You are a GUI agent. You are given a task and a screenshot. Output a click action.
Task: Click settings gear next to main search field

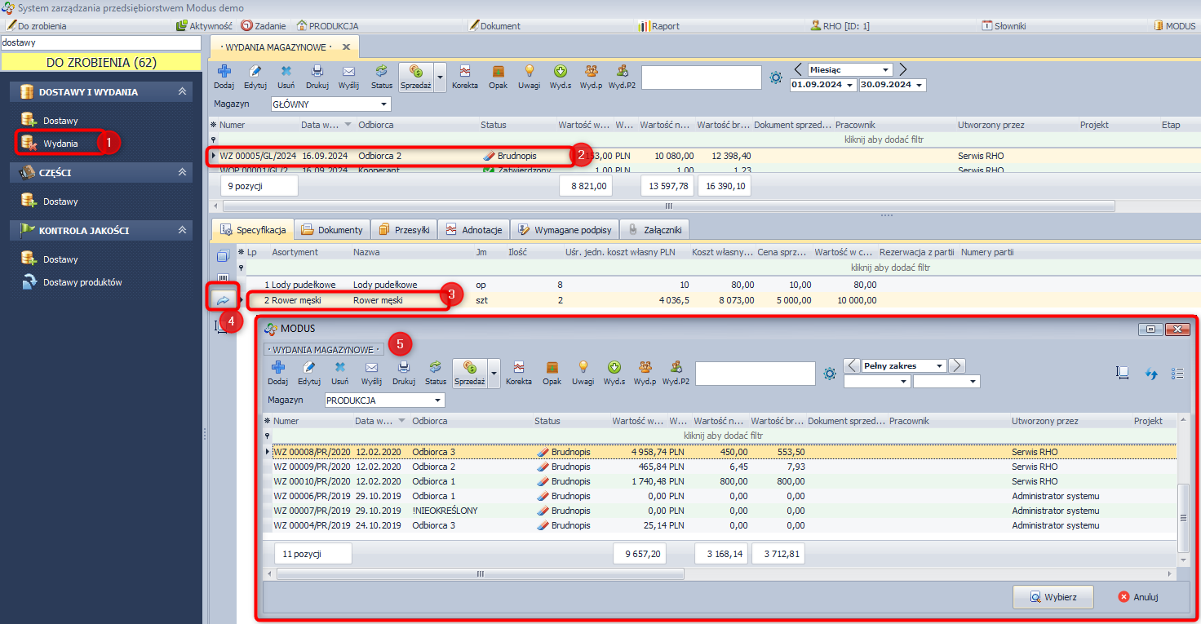[776, 78]
